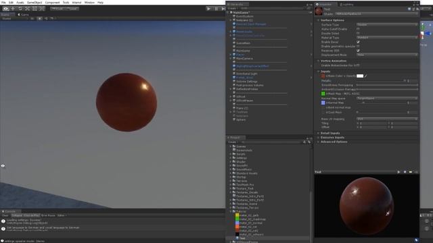Toggle 2D mode in Scene toolbar
Viewport: 433px width, 243px height.
pyautogui.click(x=32, y=18)
